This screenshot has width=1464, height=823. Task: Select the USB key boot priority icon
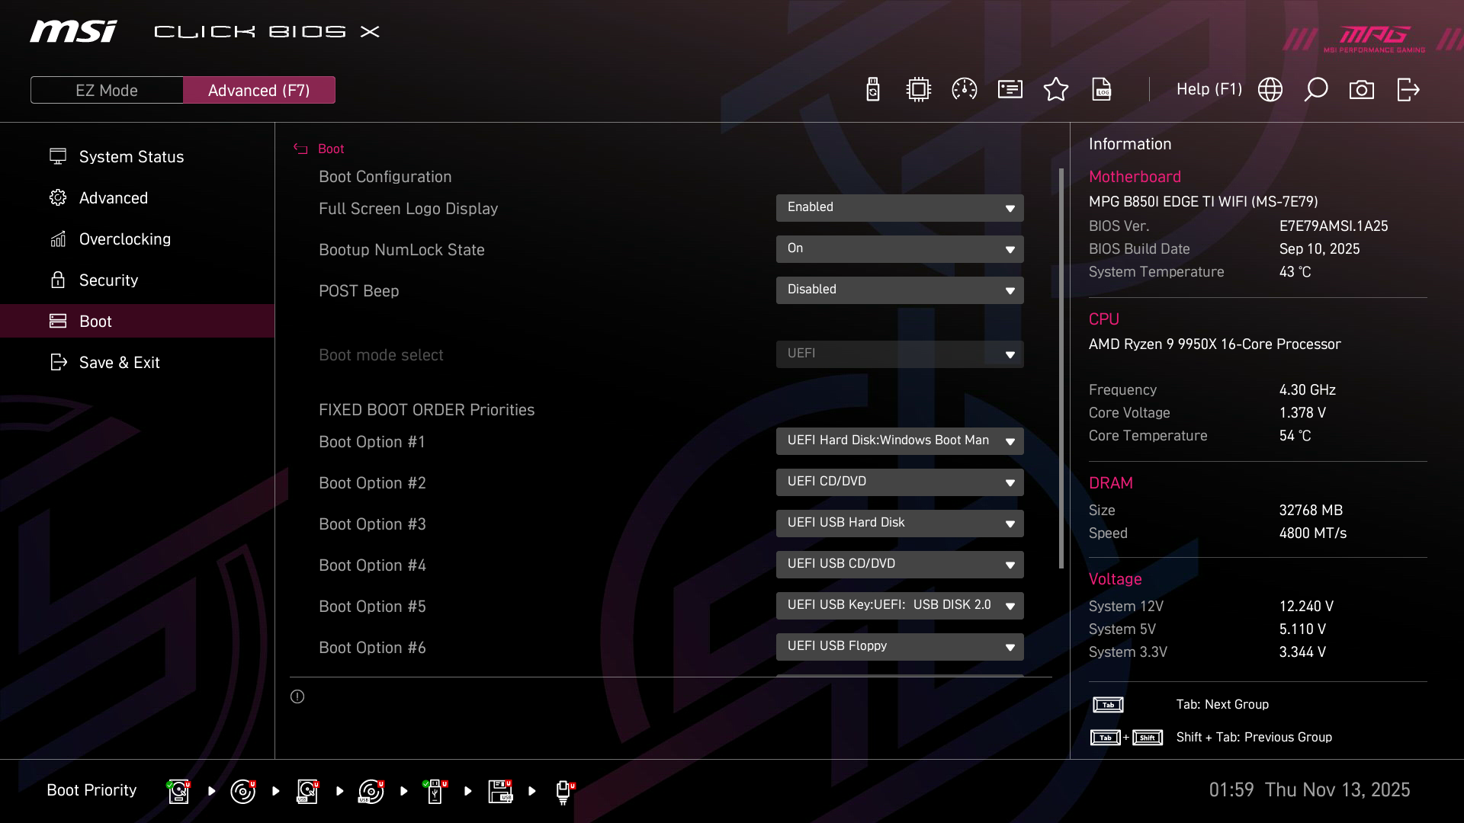[435, 791]
